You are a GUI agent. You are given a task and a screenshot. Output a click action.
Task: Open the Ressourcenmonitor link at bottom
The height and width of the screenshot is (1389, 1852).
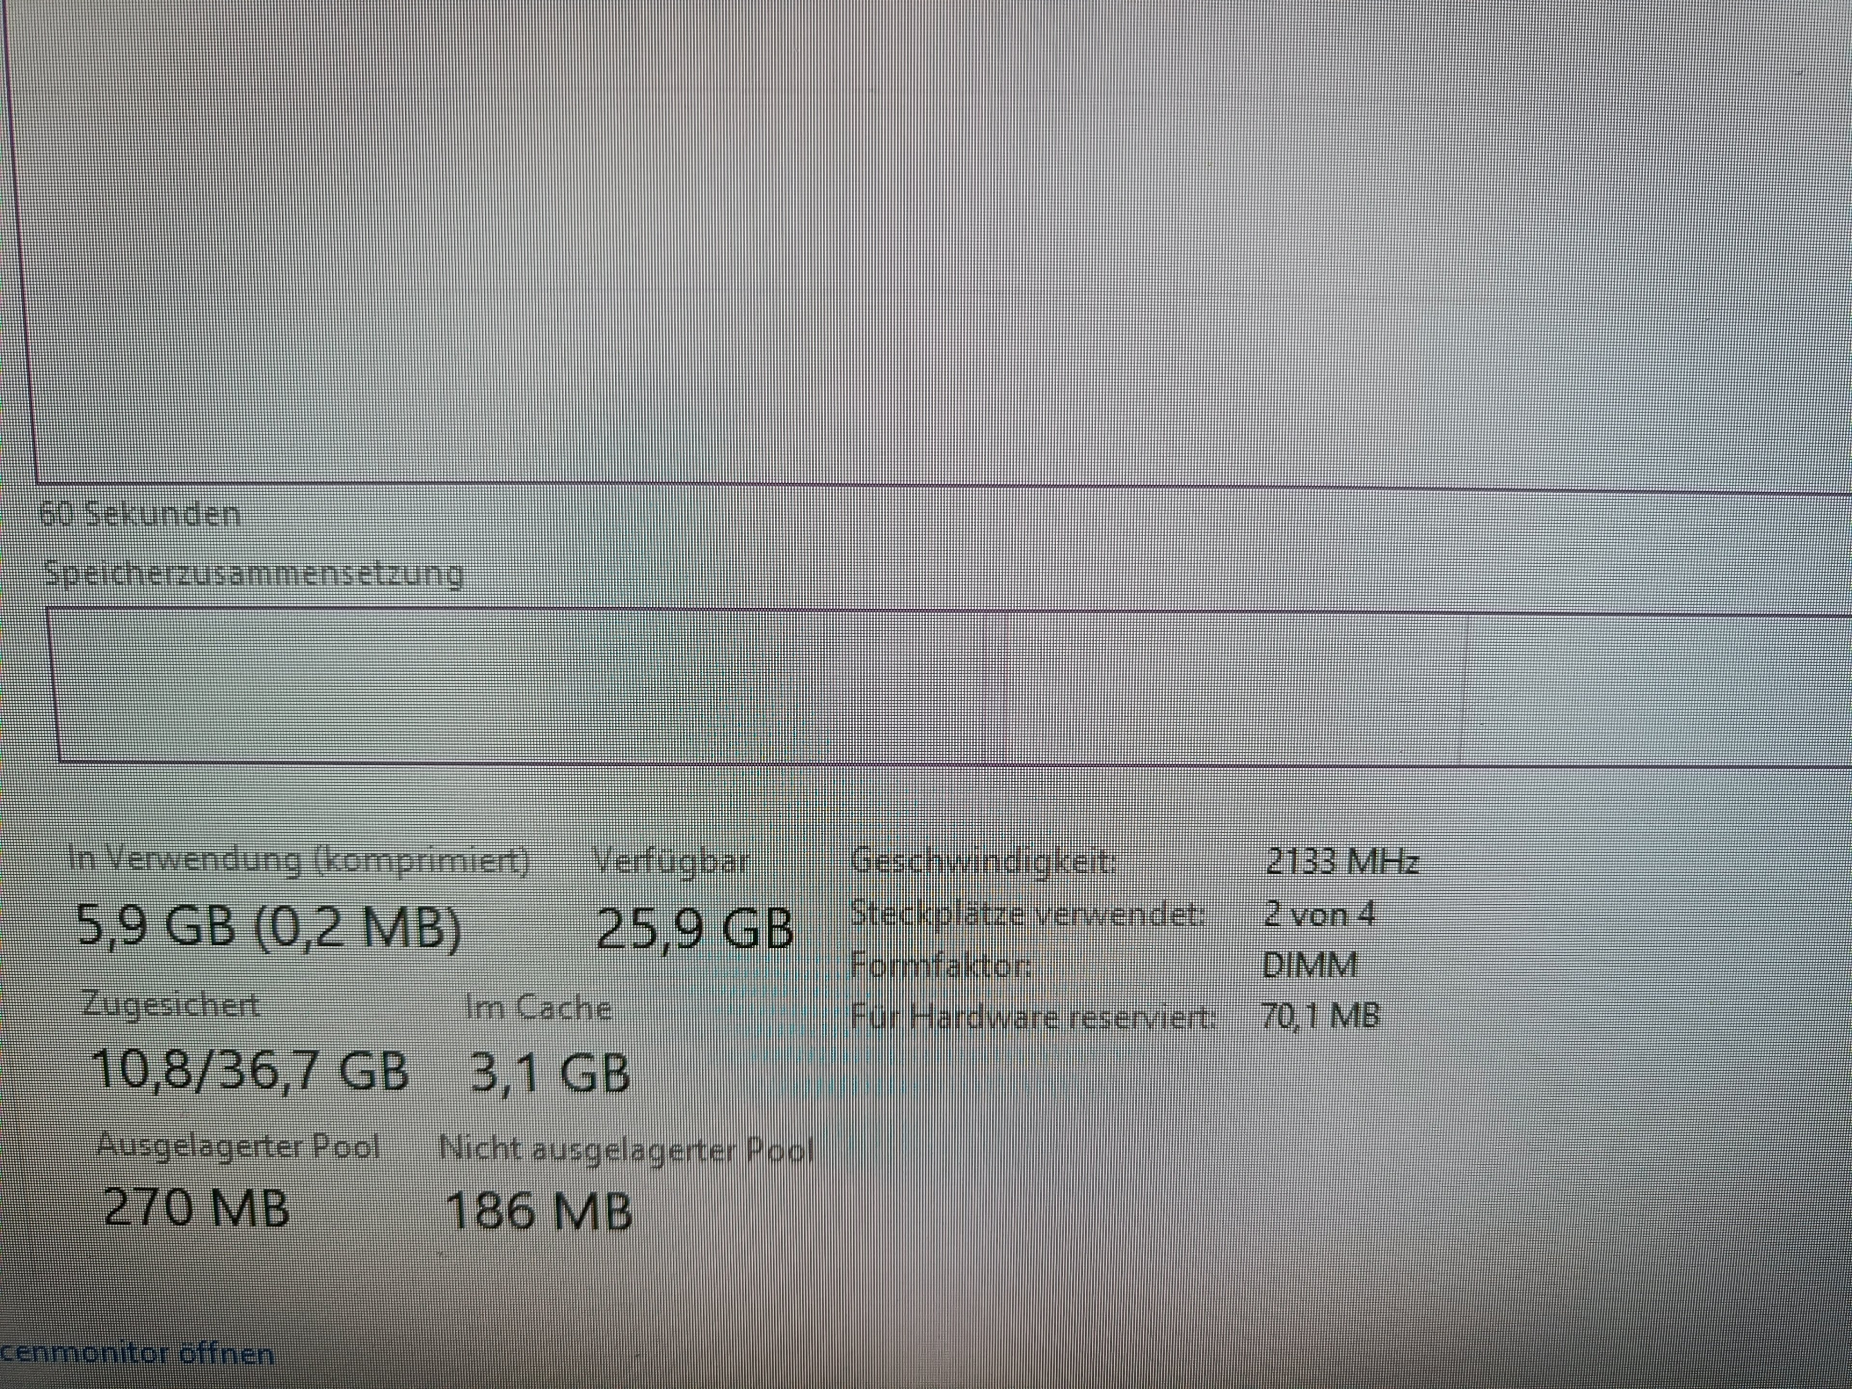pyautogui.click(x=136, y=1354)
